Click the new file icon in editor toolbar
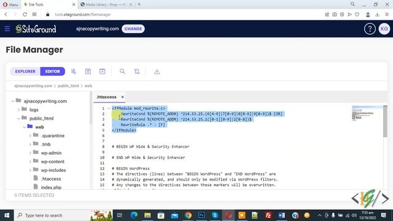 [74, 71]
